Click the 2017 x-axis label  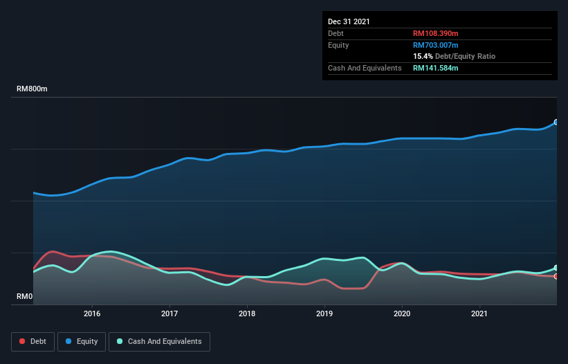(170, 313)
